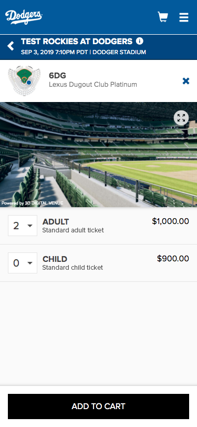Select the 6DG section name
Image resolution: width=197 pixels, height=427 pixels.
tap(57, 75)
